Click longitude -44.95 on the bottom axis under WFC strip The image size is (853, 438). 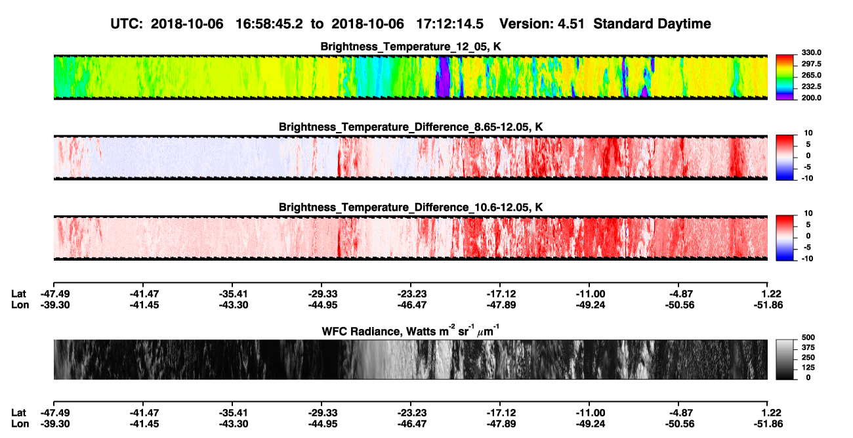[322, 424]
